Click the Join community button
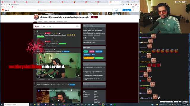Image resolution: width=190 pixels, height=106 pixels. pos(94,17)
